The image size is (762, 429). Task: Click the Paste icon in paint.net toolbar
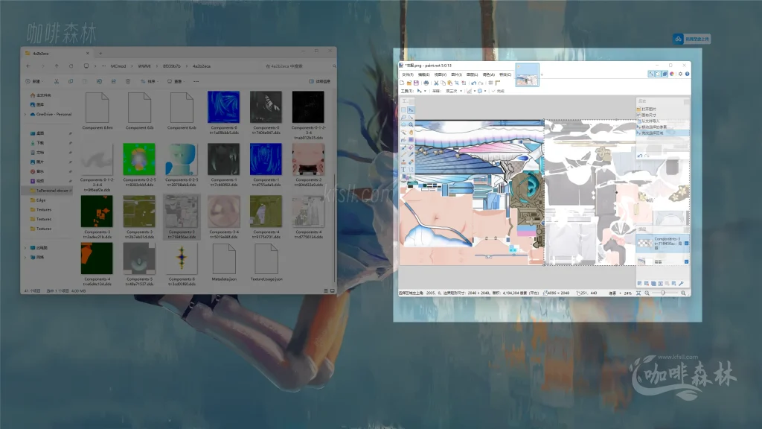click(449, 83)
